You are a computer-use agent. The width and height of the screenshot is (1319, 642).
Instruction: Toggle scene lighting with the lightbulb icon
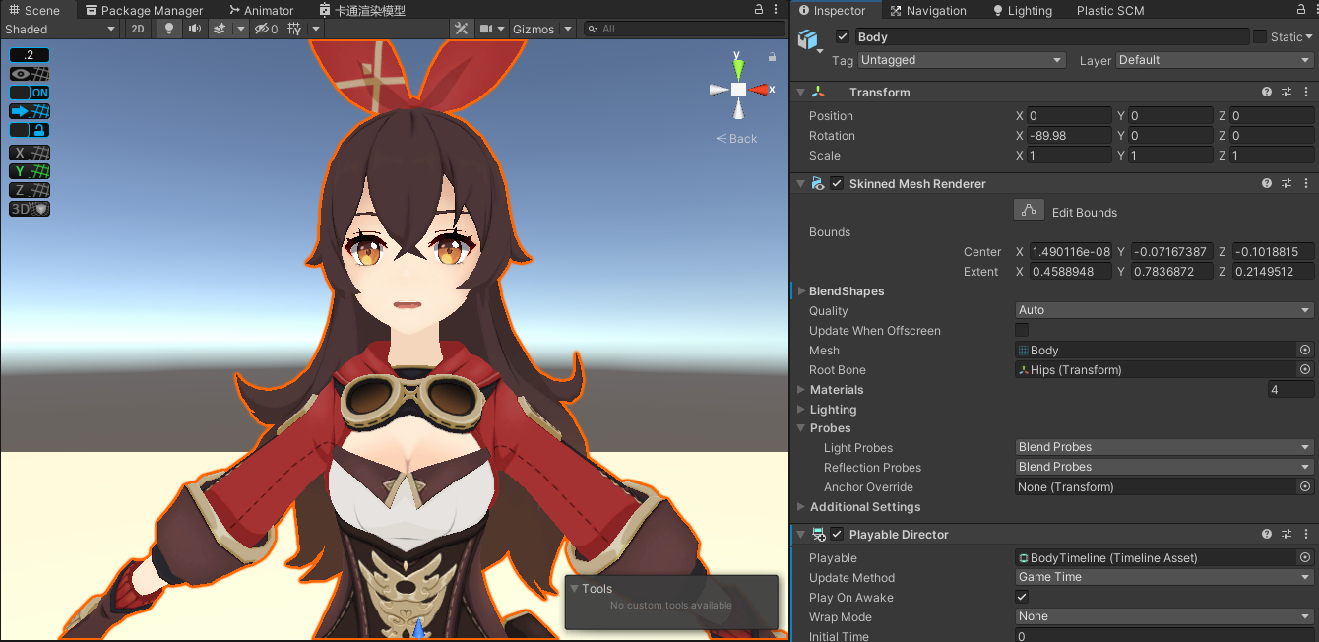tap(169, 29)
